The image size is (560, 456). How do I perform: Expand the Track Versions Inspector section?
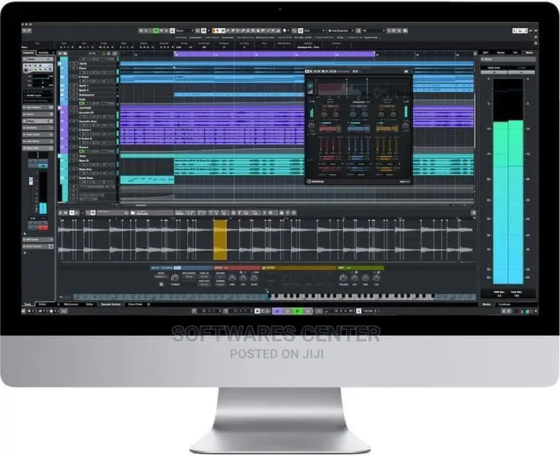38,107
